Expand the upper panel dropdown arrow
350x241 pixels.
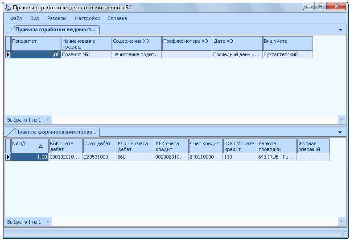pyautogui.click(x=340, y=30)
